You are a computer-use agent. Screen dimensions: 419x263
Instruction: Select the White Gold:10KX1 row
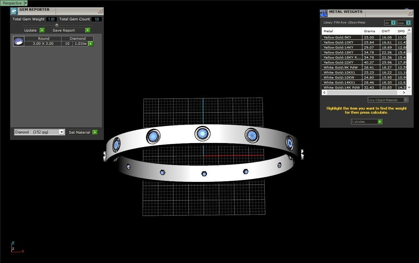tap(364, 72)
